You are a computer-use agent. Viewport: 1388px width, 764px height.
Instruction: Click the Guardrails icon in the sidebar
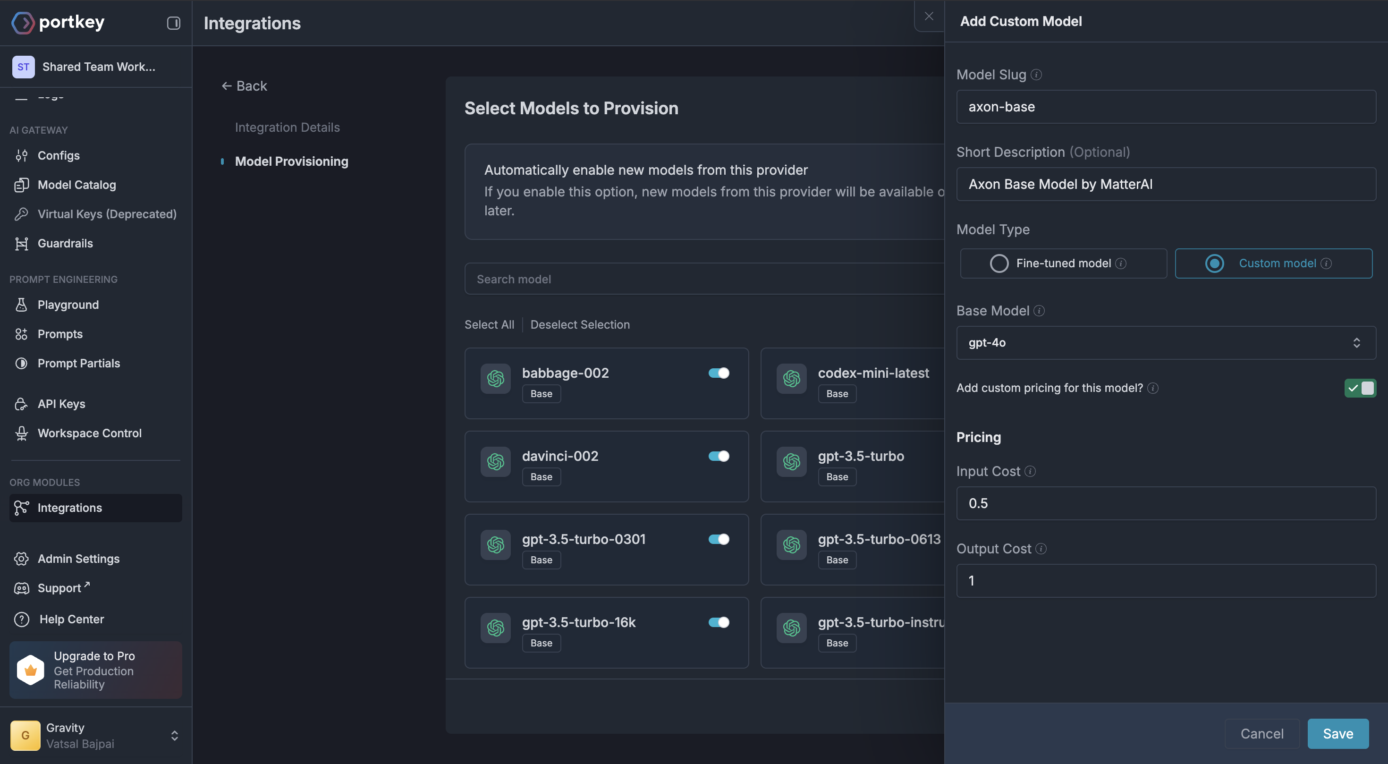tap(22, 244)
